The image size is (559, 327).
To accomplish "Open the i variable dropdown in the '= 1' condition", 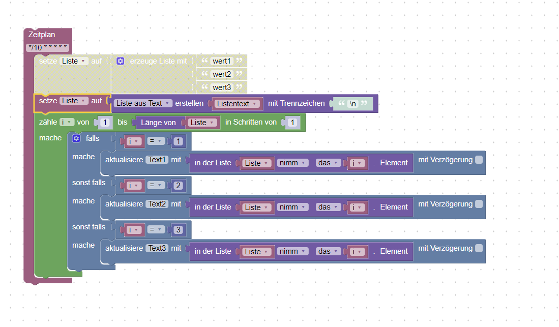I will (x=134, y=141).
